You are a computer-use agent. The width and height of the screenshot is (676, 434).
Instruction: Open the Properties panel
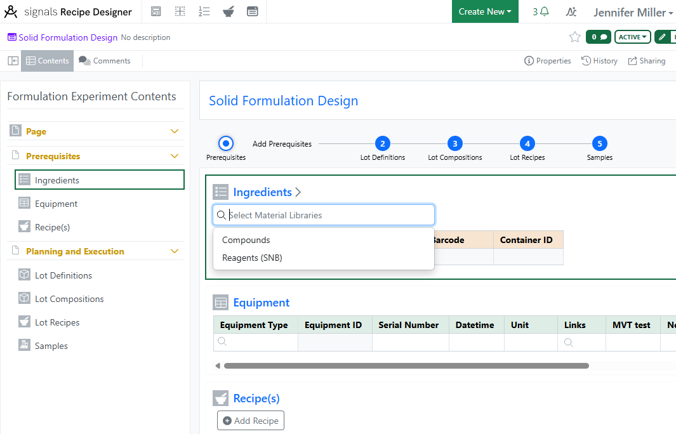pyautogui.click(x=548, y=61)
